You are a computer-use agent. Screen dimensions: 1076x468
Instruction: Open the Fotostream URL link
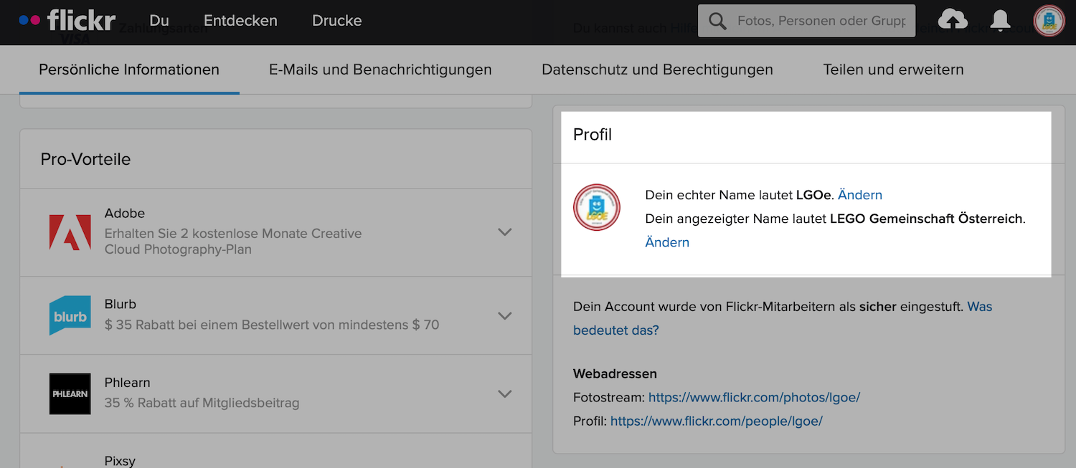pos(754,397)
